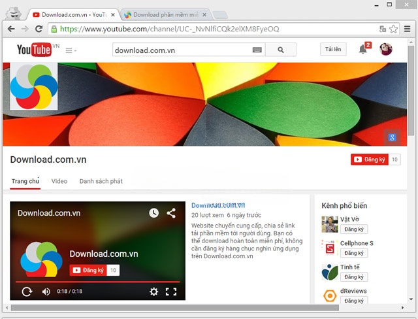Bookmark this page with the star icon
This screenshot has width=418, height=319.
[393, 29]
